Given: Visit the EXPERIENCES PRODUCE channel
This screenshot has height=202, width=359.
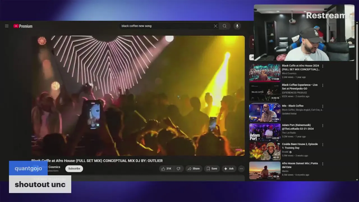Looking at the screenshot, I should pyautogui.click(x=294, y=93).
